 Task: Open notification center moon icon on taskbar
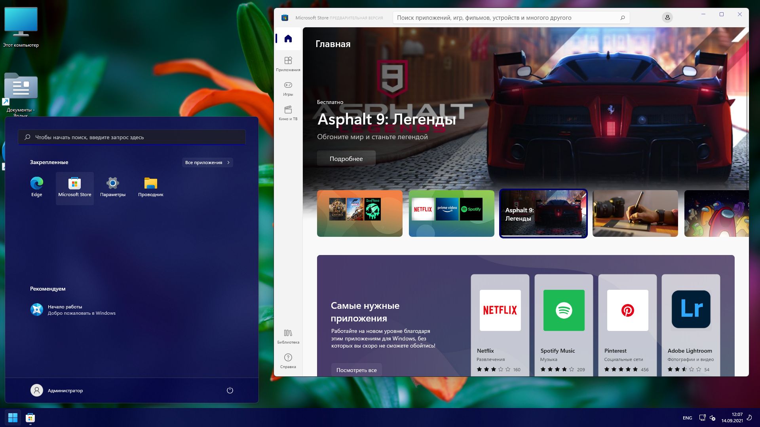tap(749, 418)
